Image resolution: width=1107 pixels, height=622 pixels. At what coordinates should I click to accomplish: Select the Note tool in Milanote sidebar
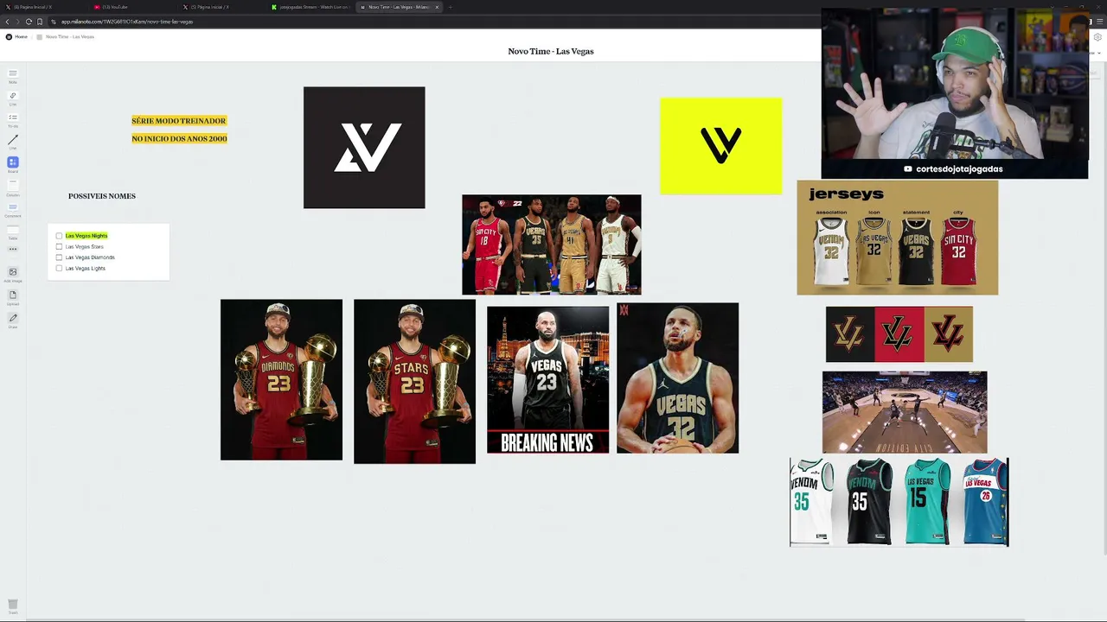(13, 74)
